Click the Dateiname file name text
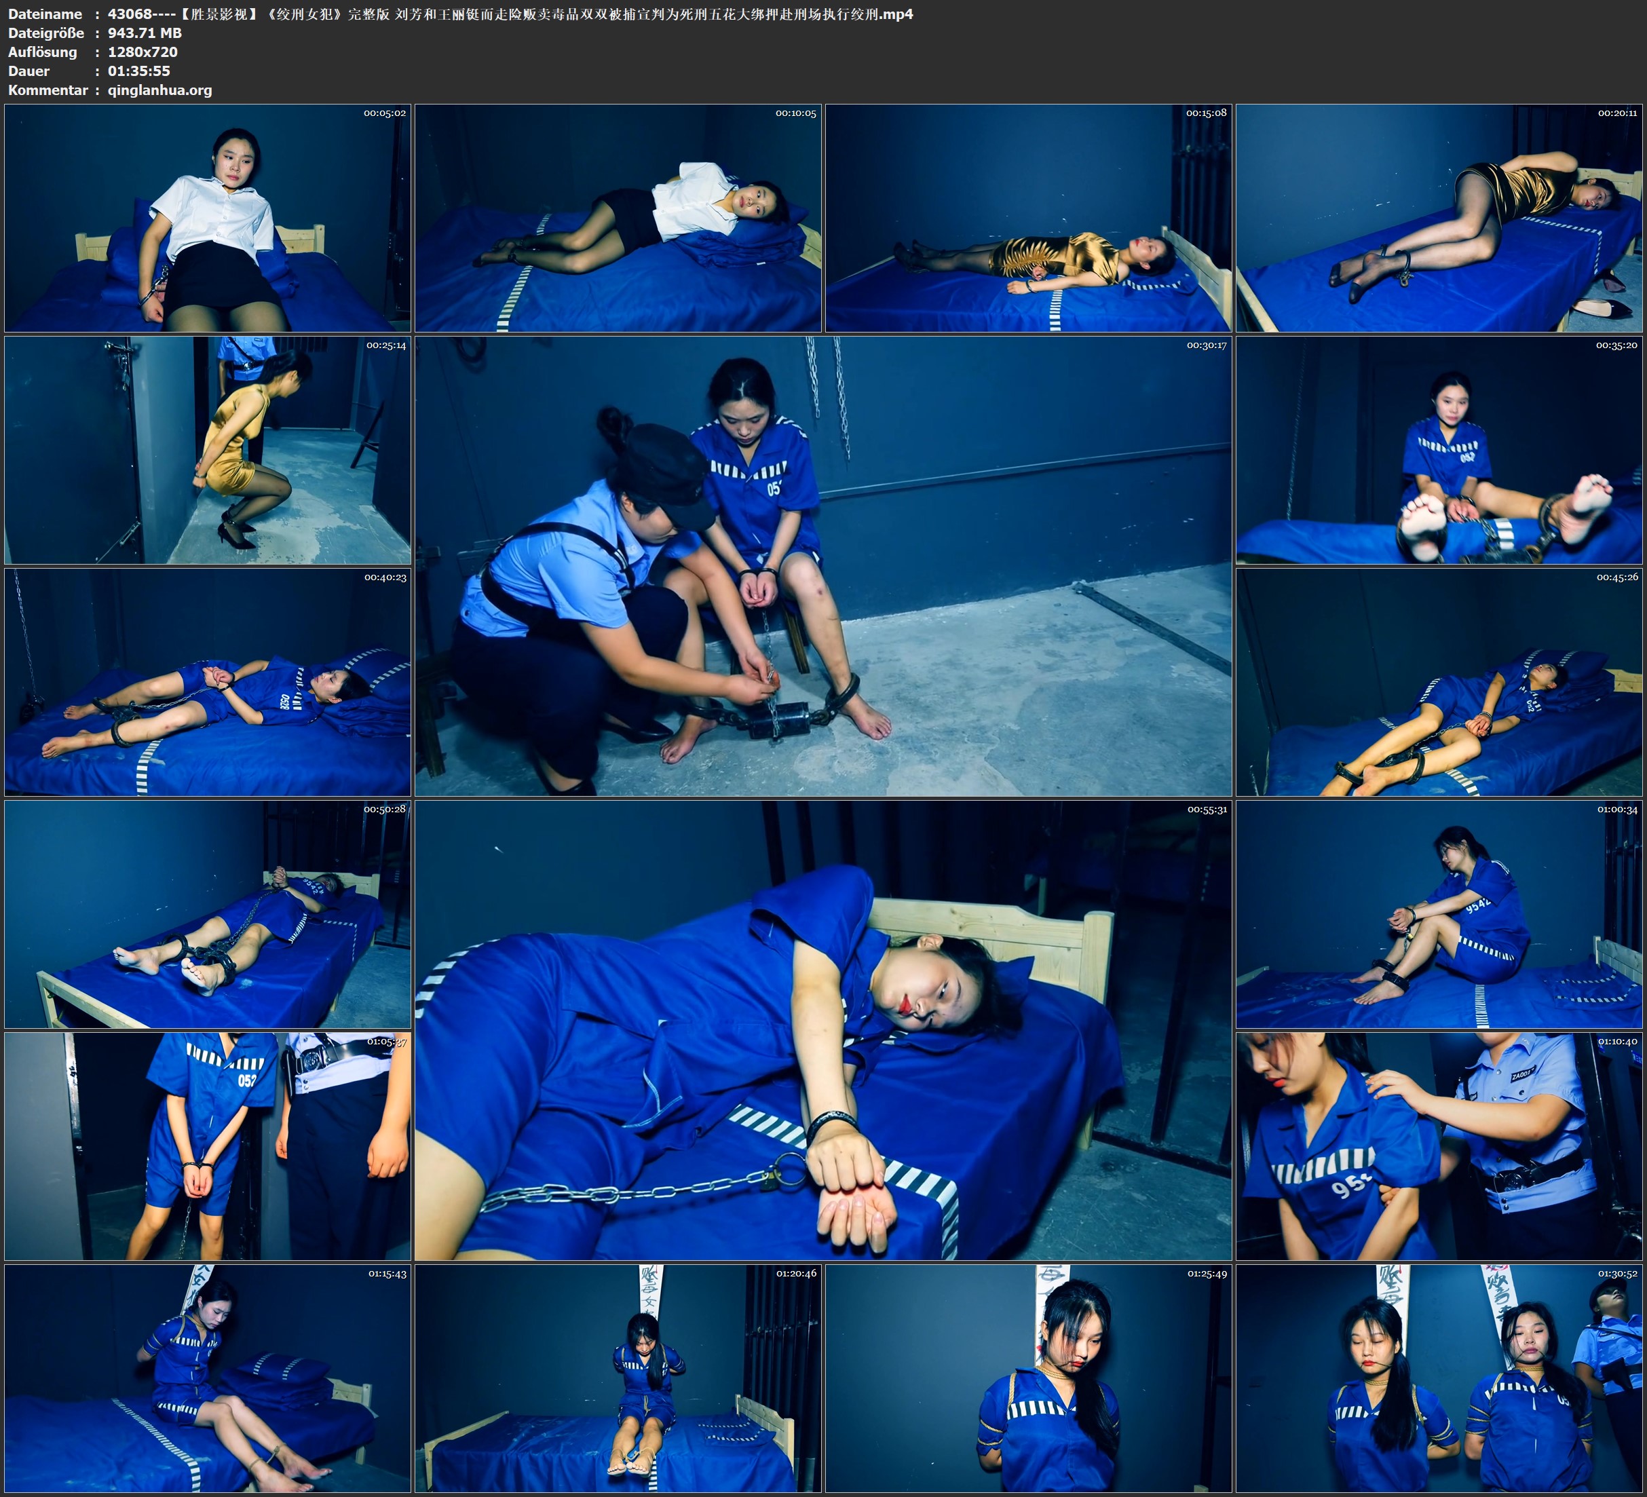1647x1497 pixels. click(x=510, y=14)
